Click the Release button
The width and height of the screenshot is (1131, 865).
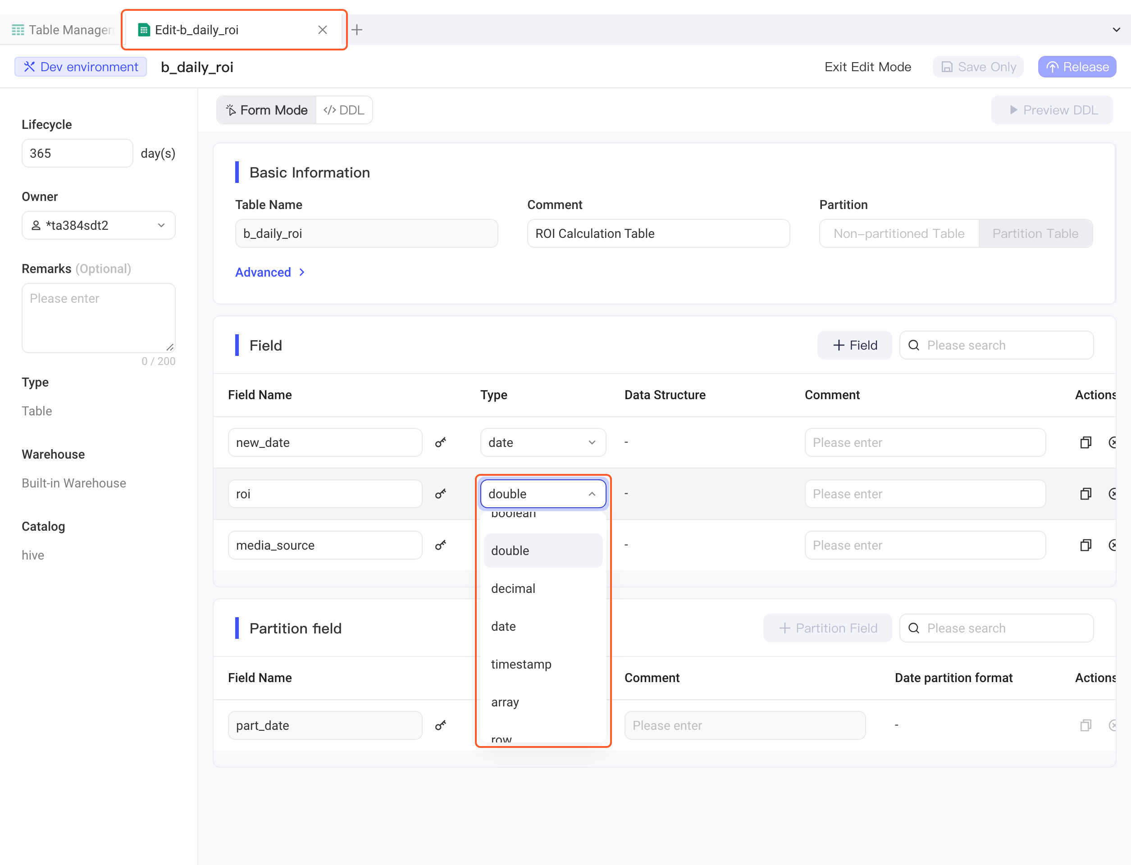pos(1076,67)
